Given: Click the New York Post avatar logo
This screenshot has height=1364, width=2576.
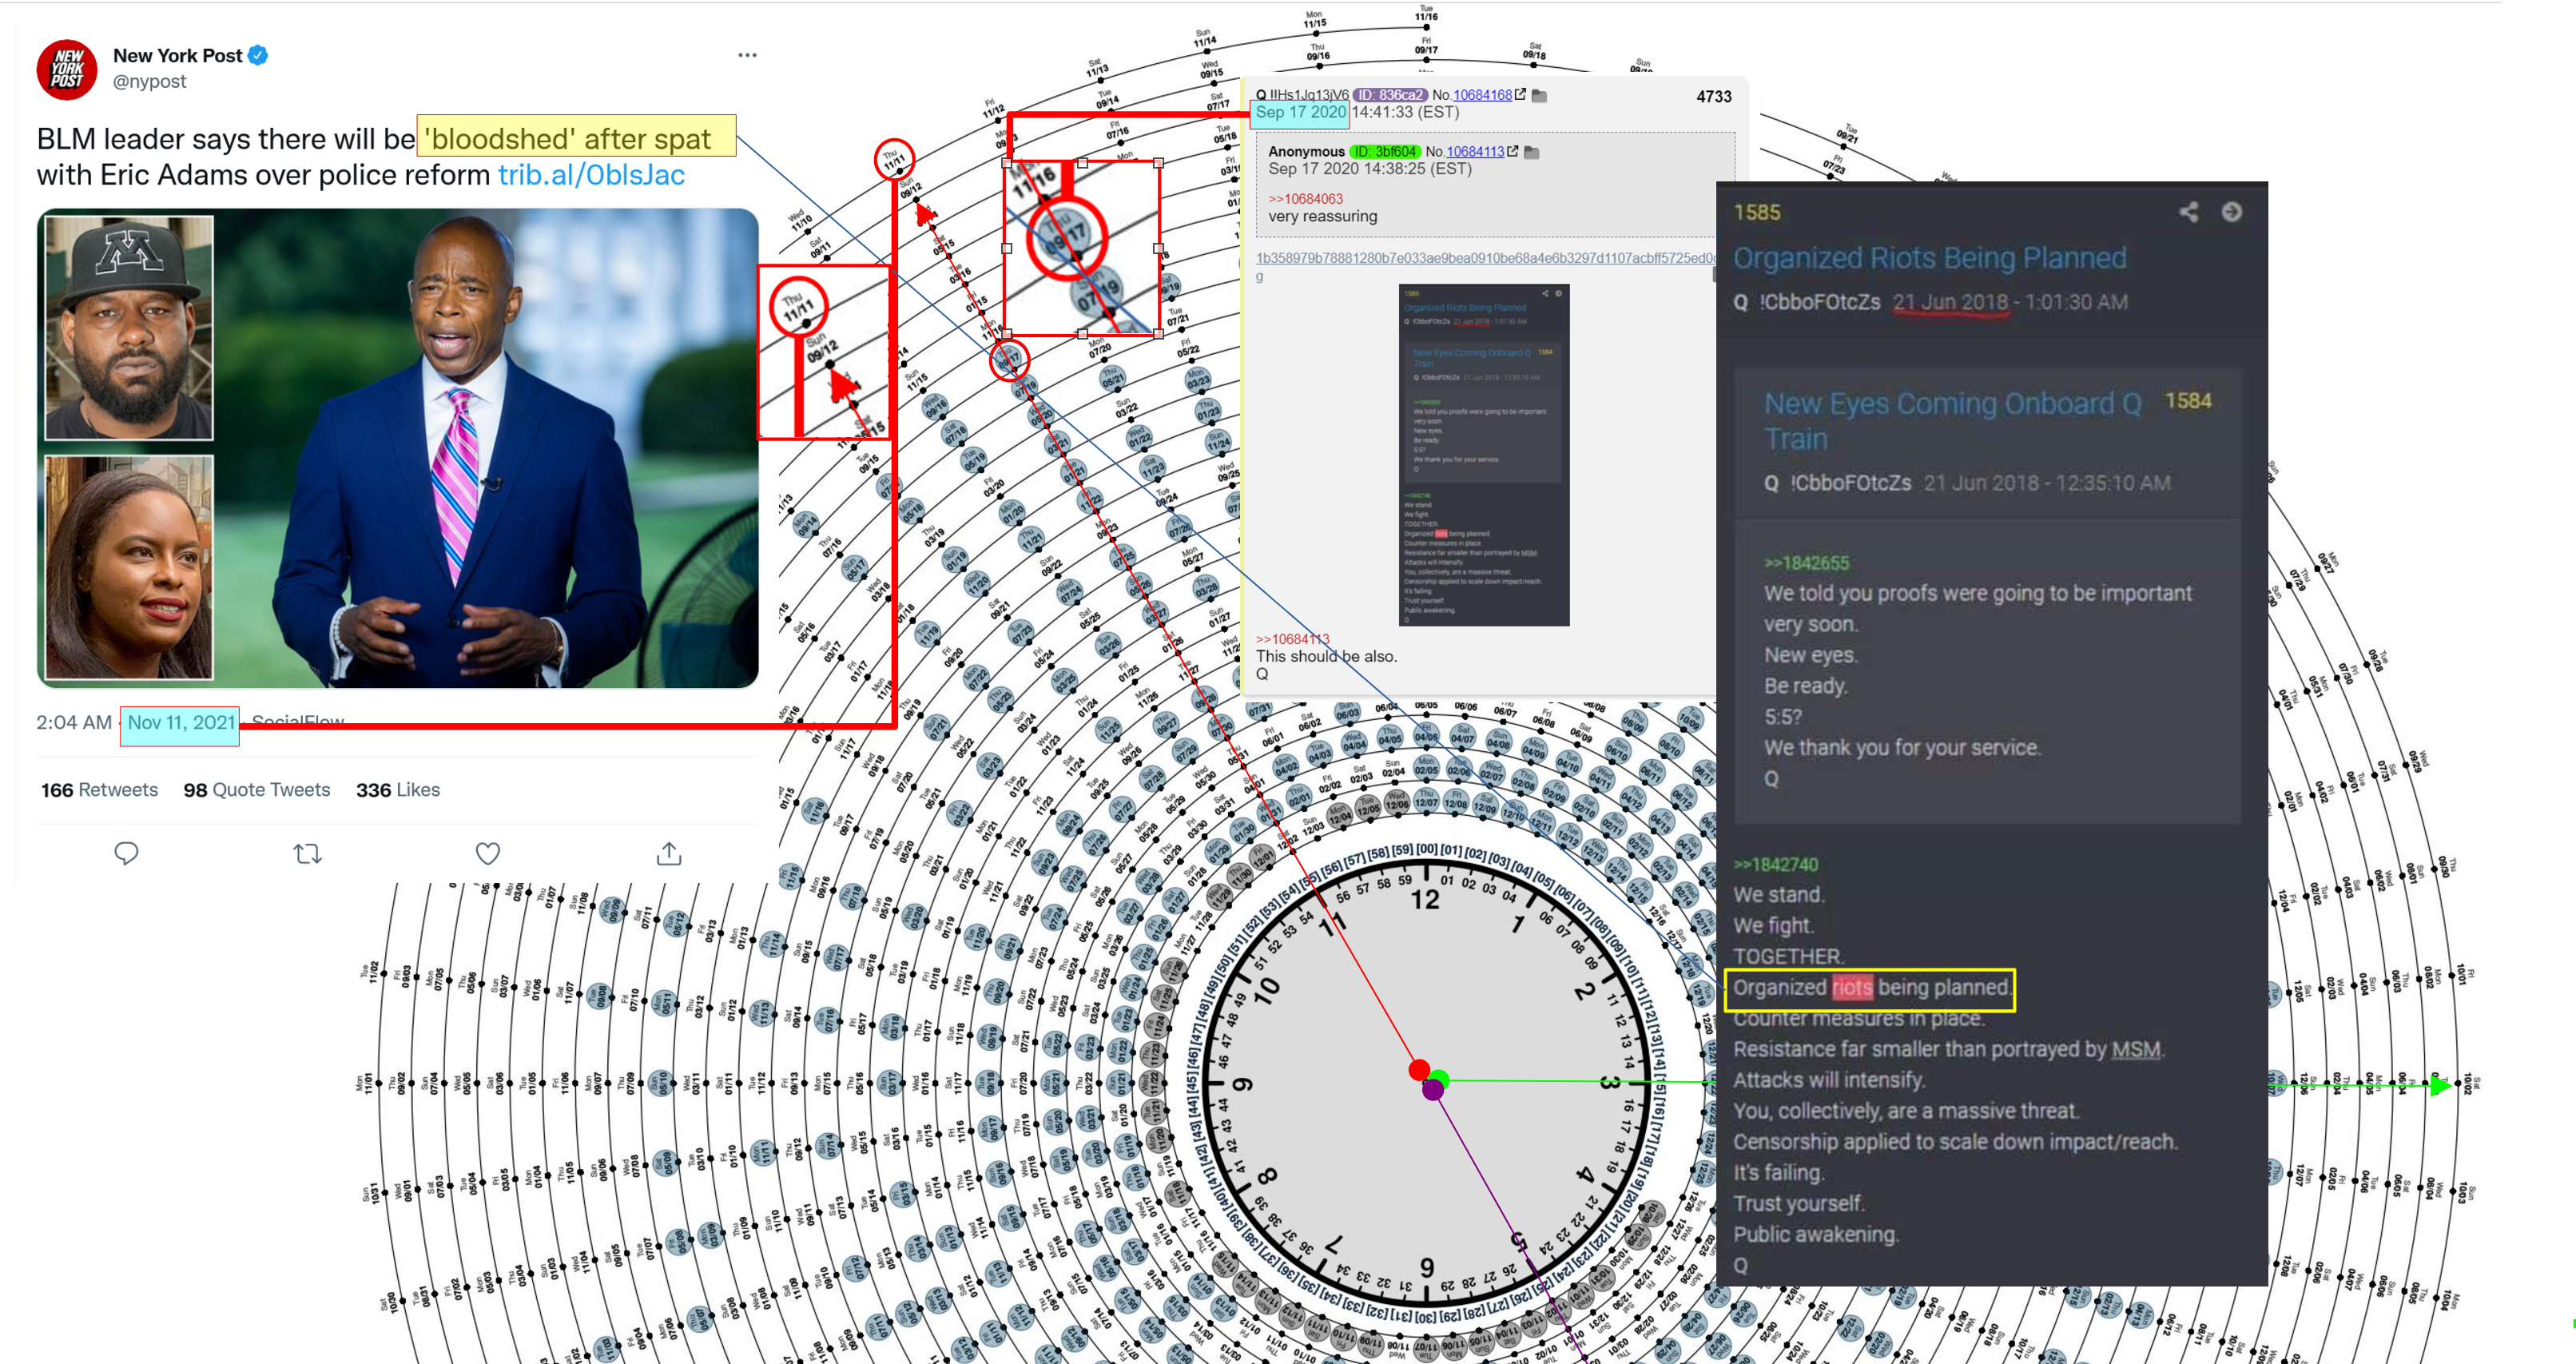Looking at the screenshot, I should pos(67,69).
